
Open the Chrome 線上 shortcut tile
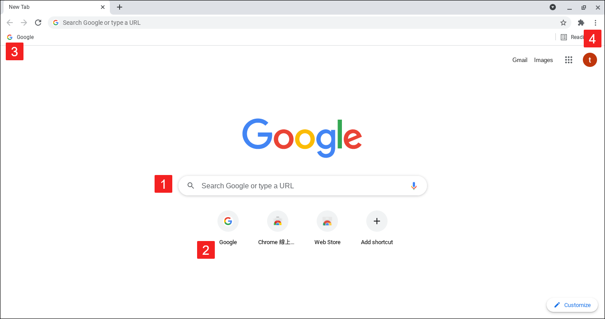(x=278, y=228)
